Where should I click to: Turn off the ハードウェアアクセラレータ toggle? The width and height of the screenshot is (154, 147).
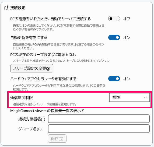pyautogui.click(x=114, y=79)
